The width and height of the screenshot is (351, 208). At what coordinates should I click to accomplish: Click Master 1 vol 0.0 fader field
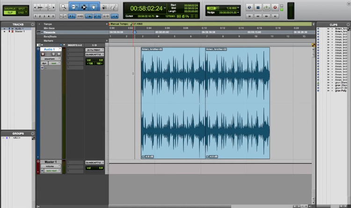tap(95, 168)
